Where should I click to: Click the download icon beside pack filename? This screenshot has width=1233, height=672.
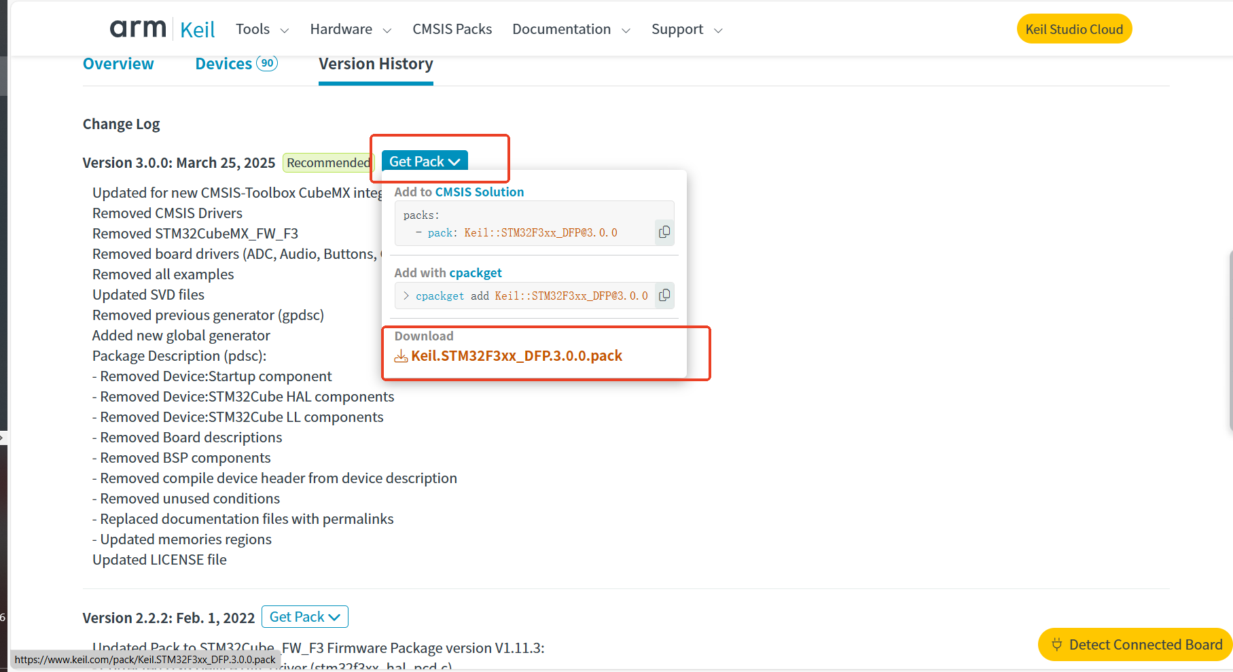[401, 356]
